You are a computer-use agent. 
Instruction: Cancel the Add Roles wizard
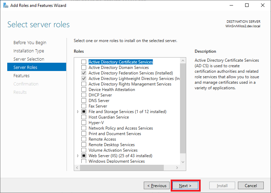click(x=251, y=186)
